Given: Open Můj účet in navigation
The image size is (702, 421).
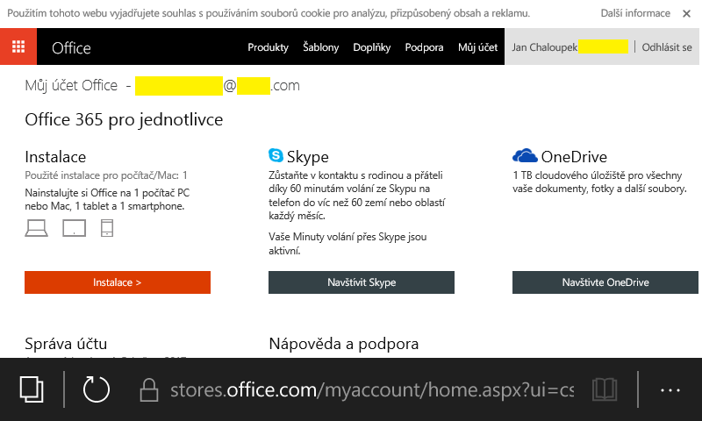Looking at the screenshot, I should click(x=477, y=47).
